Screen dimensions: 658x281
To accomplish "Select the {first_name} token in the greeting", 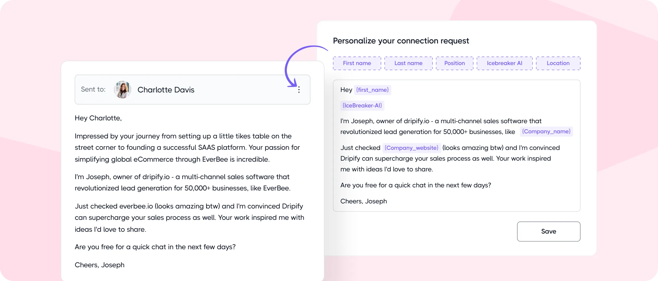I will (372, 90).
